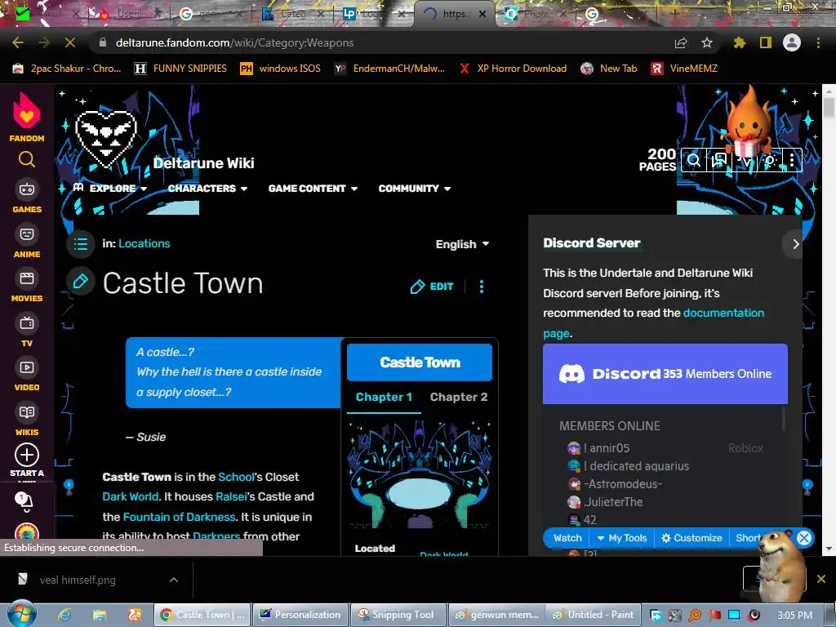Click the Deltarune Wiki heart logo
The width and height of the screenshot is (836, 627).
[x=106, y=137]
